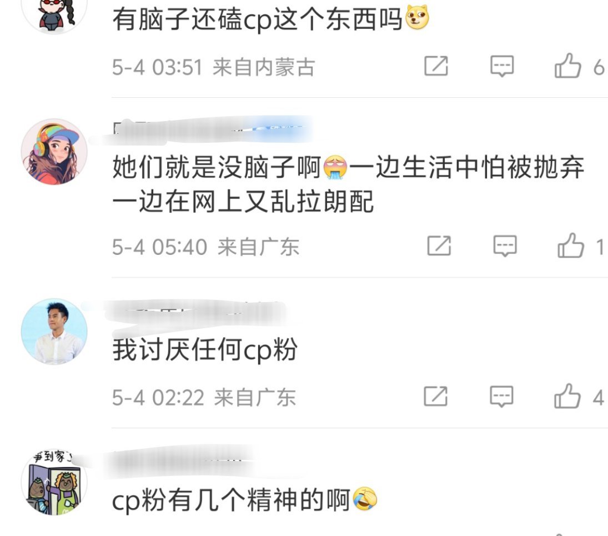The width and height of the screenshot is (608, 536).
Task: Open the cartoon bears avatar profile
Action: 54,482
